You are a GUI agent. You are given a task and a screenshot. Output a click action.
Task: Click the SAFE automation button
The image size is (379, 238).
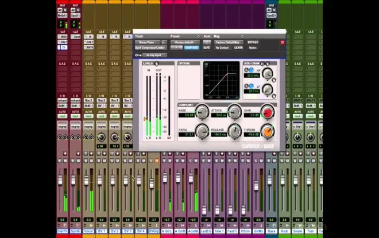(207, 48)
